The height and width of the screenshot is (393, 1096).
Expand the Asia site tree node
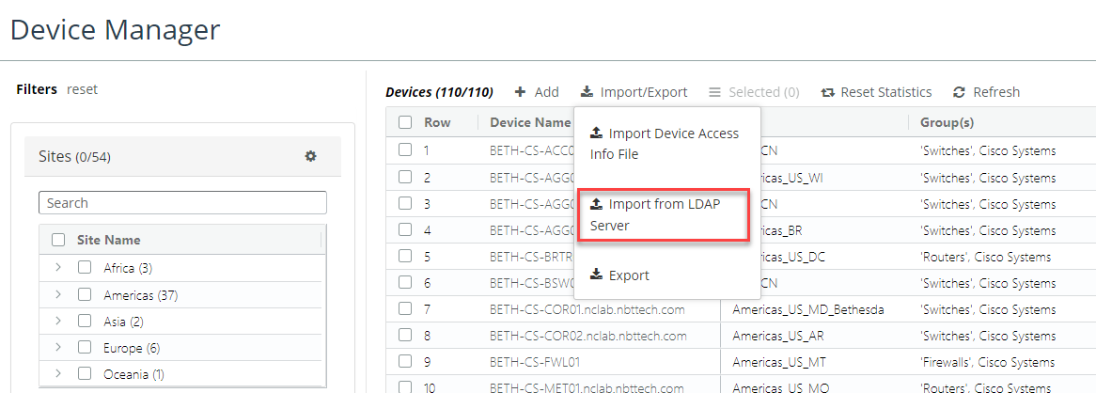(58, 322)
